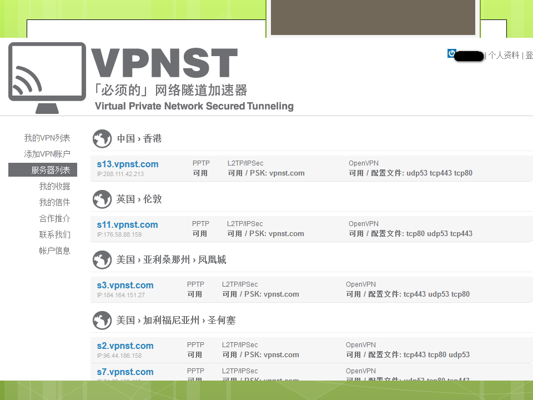Viewport: 533px width, 400px height.
Task: Click s13 OpenVPN config 'udp53 tcp443 tcp80'
Action: point(440,173)
